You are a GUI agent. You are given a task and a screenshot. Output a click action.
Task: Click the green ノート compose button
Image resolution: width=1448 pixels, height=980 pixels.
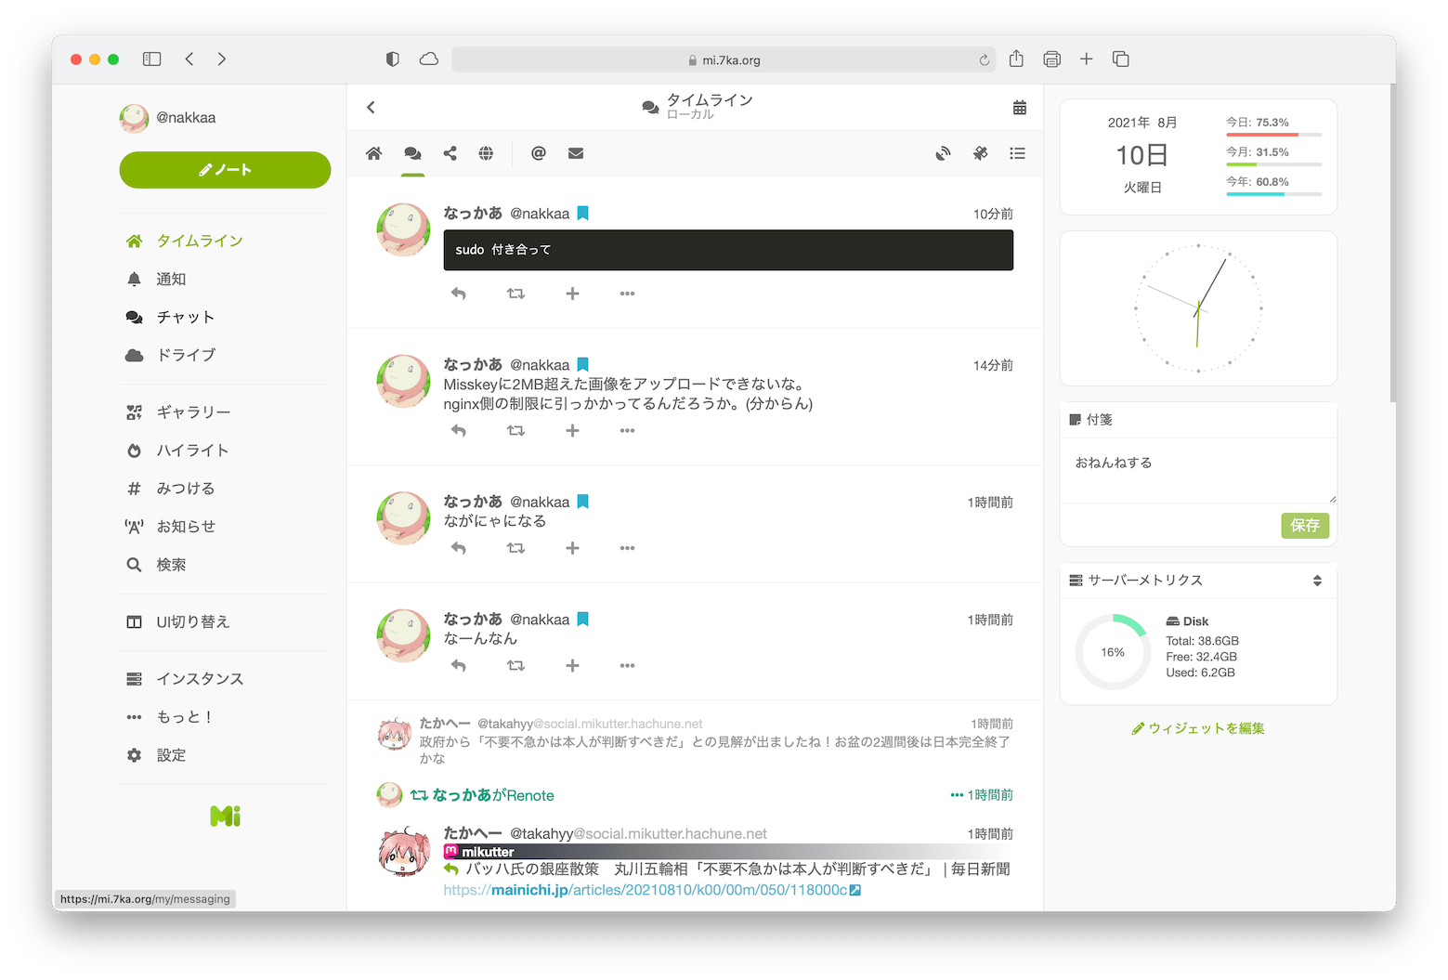tap(225, 170)
